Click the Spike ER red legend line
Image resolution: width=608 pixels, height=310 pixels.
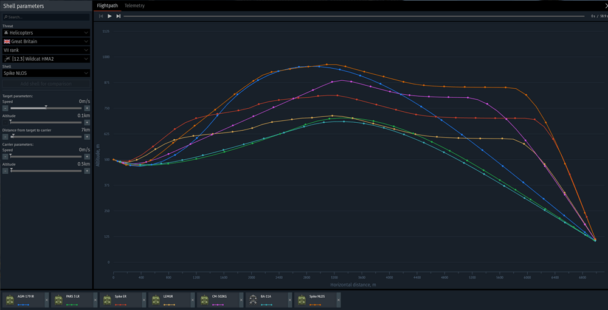click(120, 305)
